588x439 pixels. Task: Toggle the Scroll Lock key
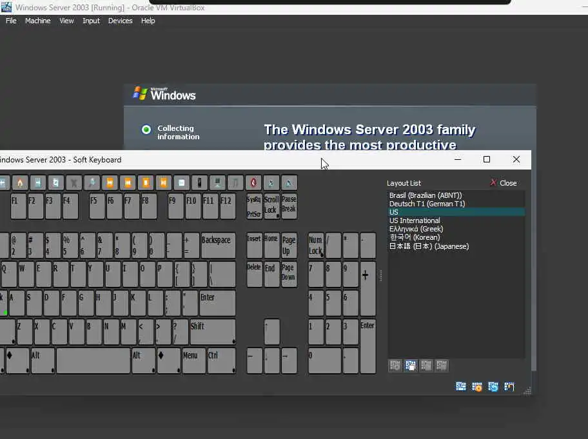click(271, 206)
